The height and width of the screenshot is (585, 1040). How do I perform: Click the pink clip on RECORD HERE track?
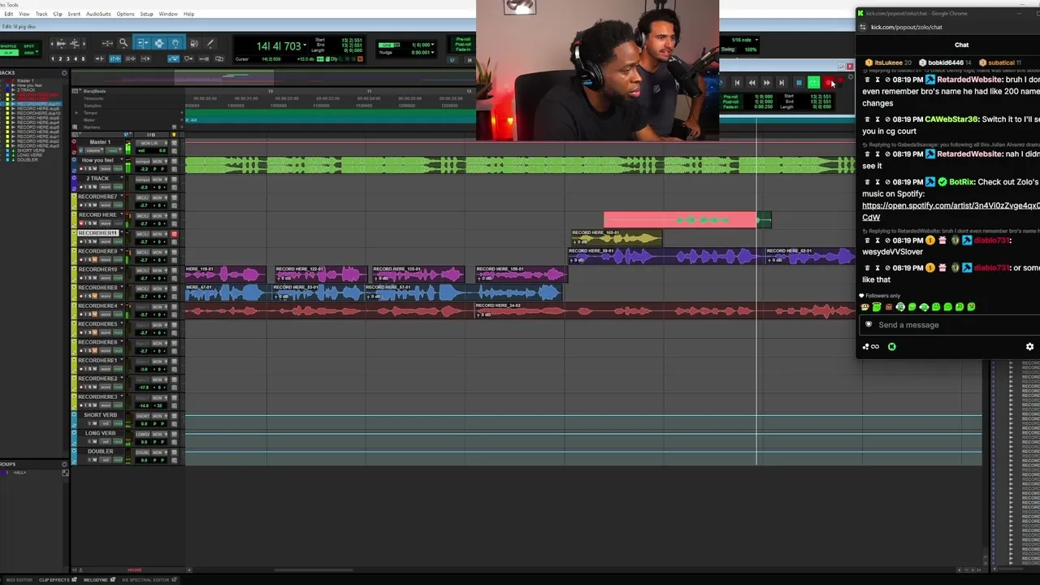tap(681, 219)
